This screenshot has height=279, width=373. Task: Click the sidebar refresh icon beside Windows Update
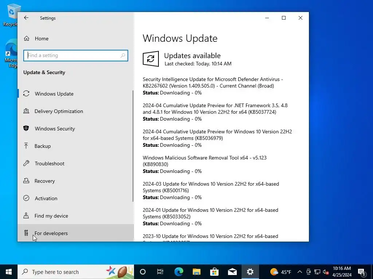tap(26, 93)
